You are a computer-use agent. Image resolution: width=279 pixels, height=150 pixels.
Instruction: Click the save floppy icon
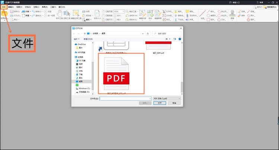[12, 12]
